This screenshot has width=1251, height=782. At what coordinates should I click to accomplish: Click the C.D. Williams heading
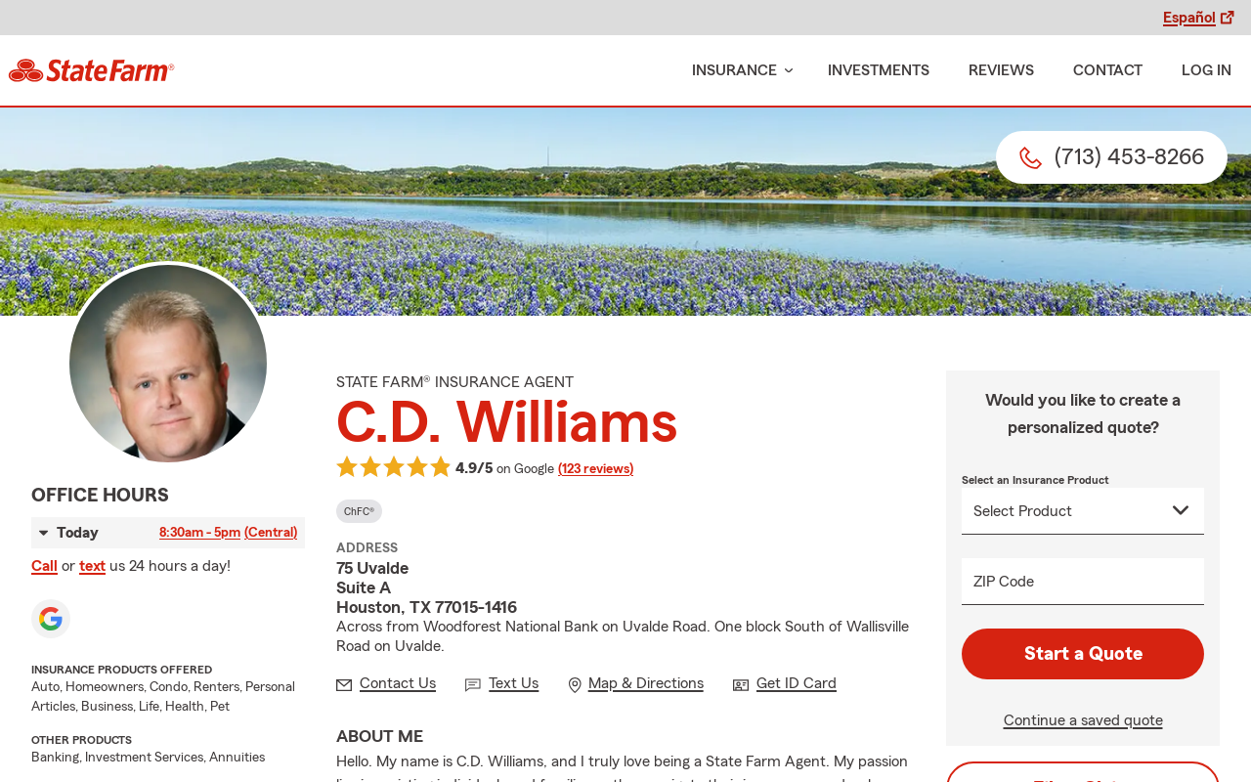(x=506, y=422)
